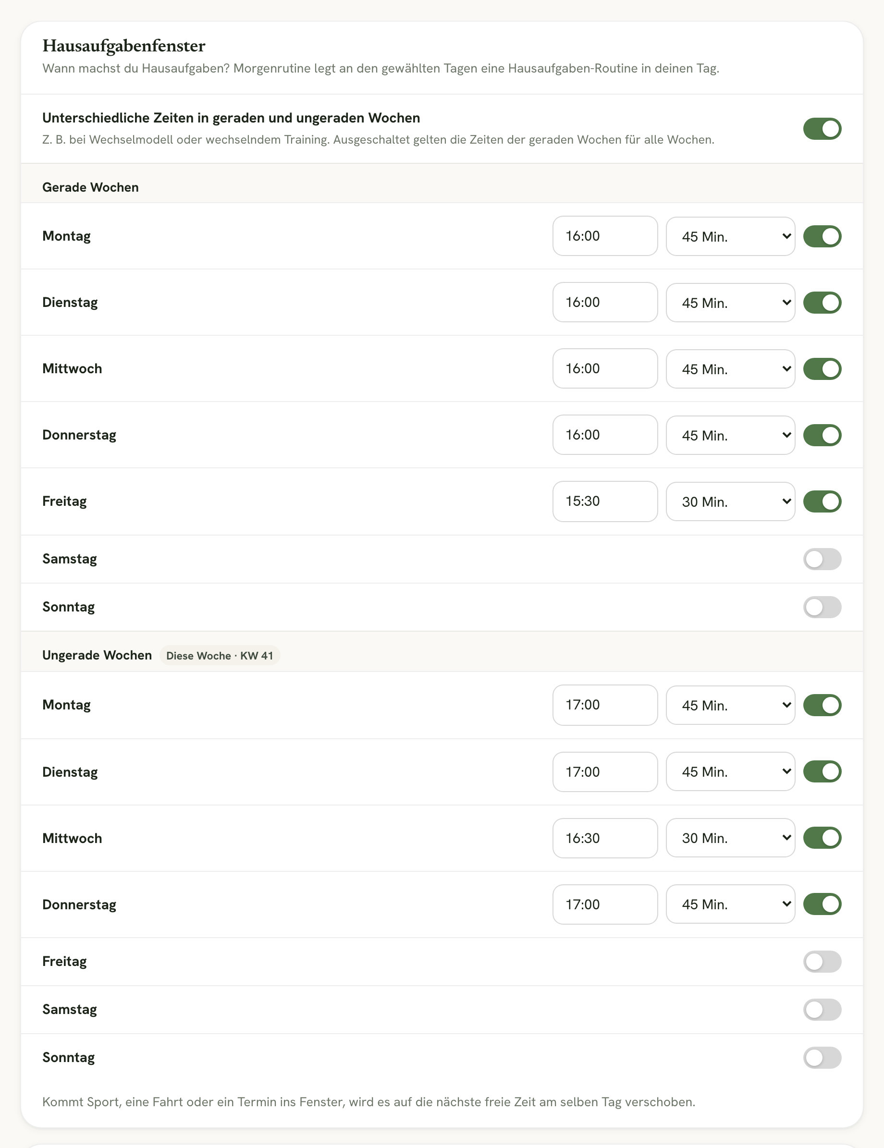Image resolution: width=884 pixels, height=1148 pixels.
Task: Open duration dropdown for Montag, Gerade Wochen
Action: 730,236
